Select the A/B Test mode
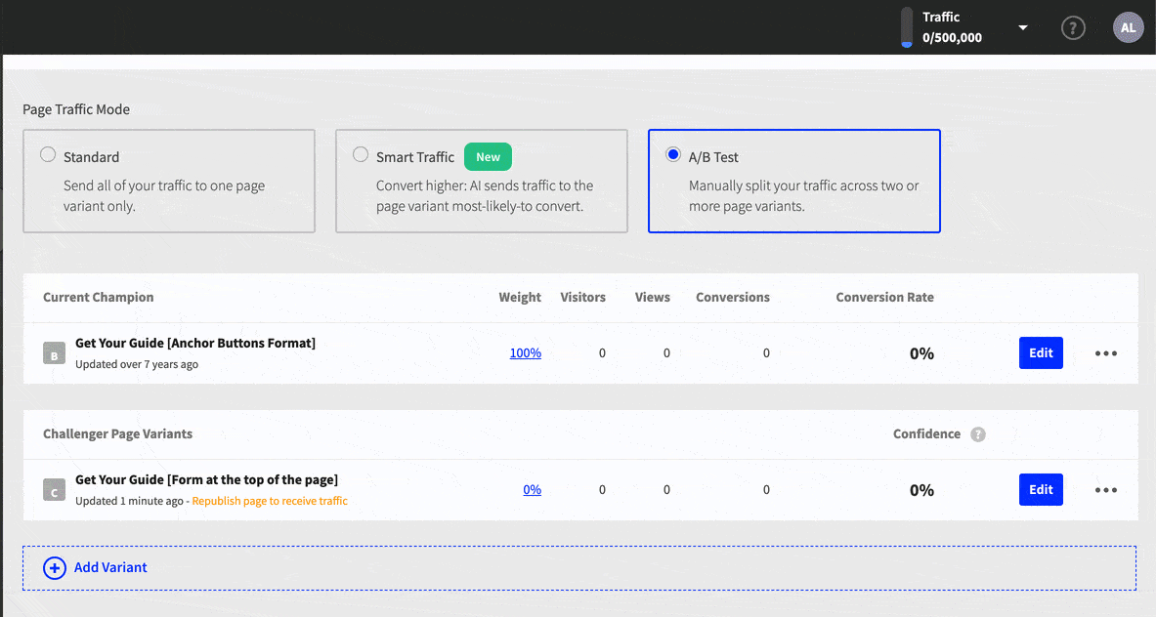The height and width of the screenshot is (617, 1156). [x=672, y=154]
